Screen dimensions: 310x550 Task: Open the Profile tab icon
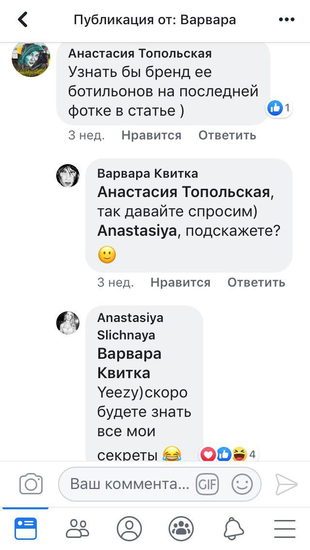point(129,528)
